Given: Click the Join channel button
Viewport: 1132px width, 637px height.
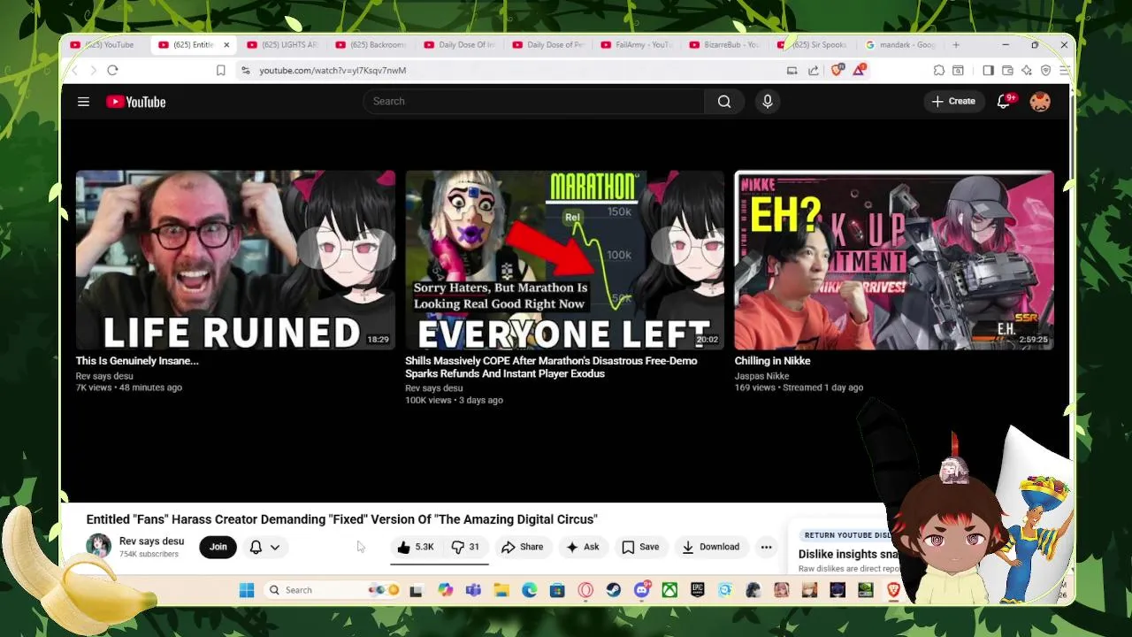Looking at the screenshot, I should click(x=218, y=547).
